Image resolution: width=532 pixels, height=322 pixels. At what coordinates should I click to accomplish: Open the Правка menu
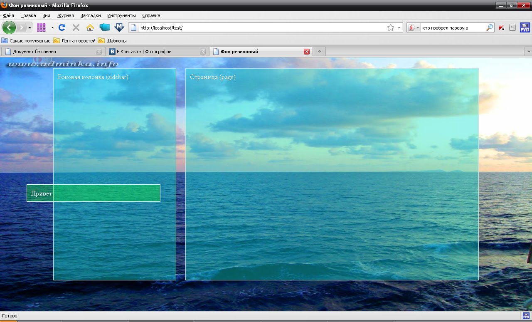coord(28,15)
